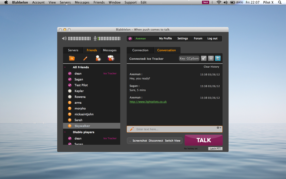The width and height of the screenshot is (286, 179).
Task: Open the Connection tab
Action: point(140,50)
